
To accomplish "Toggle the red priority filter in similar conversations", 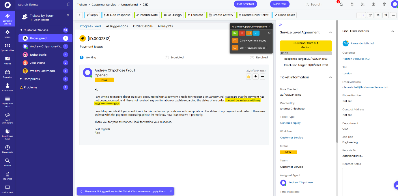I will 242,33.
